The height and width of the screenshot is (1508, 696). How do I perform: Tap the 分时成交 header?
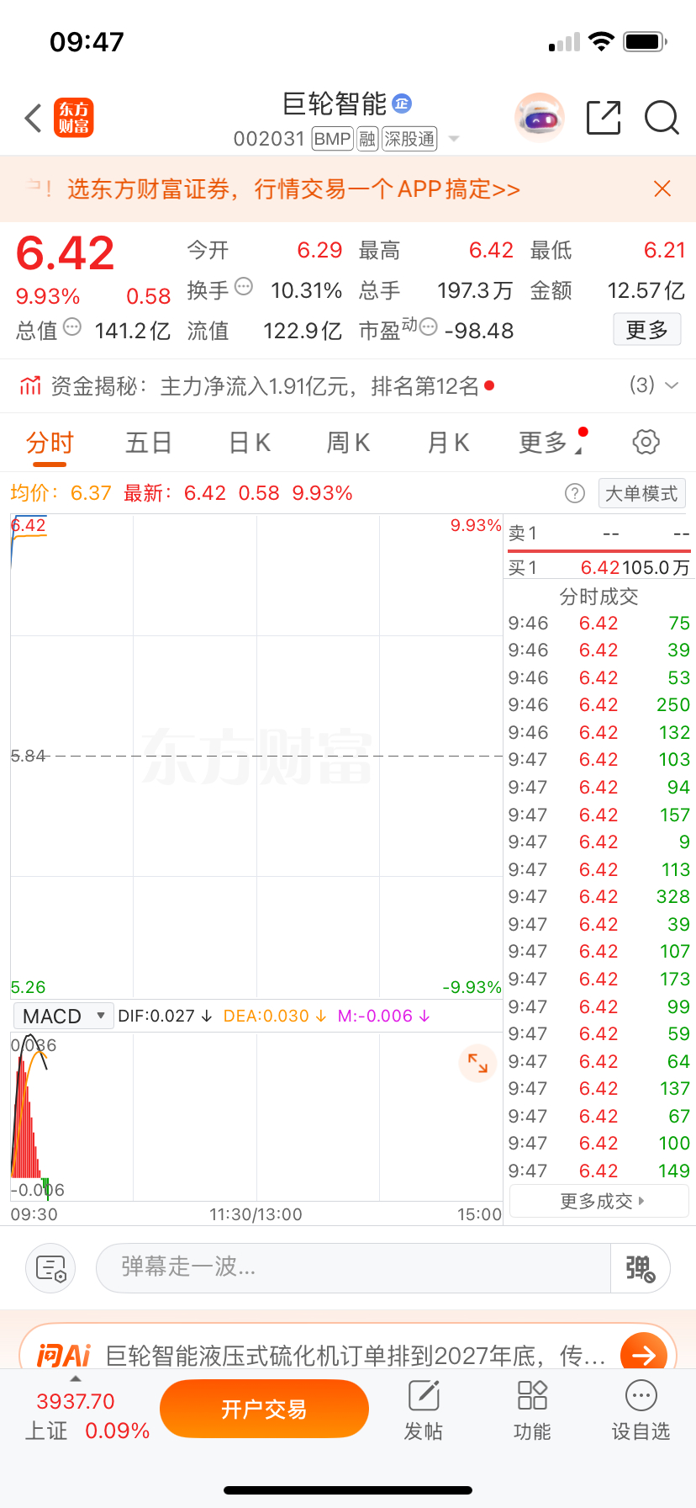click(x=598, y=597)
